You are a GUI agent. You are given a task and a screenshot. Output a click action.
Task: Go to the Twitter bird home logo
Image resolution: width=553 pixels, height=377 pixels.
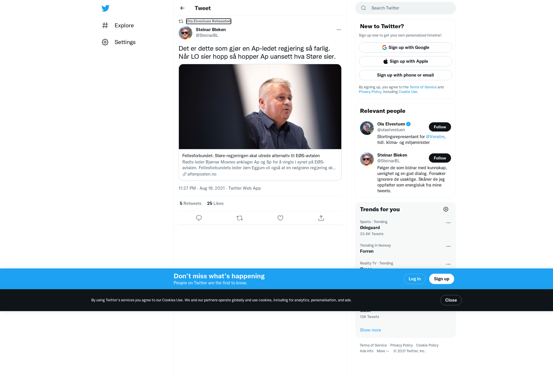pyautogui.click(x=105, y=8)
